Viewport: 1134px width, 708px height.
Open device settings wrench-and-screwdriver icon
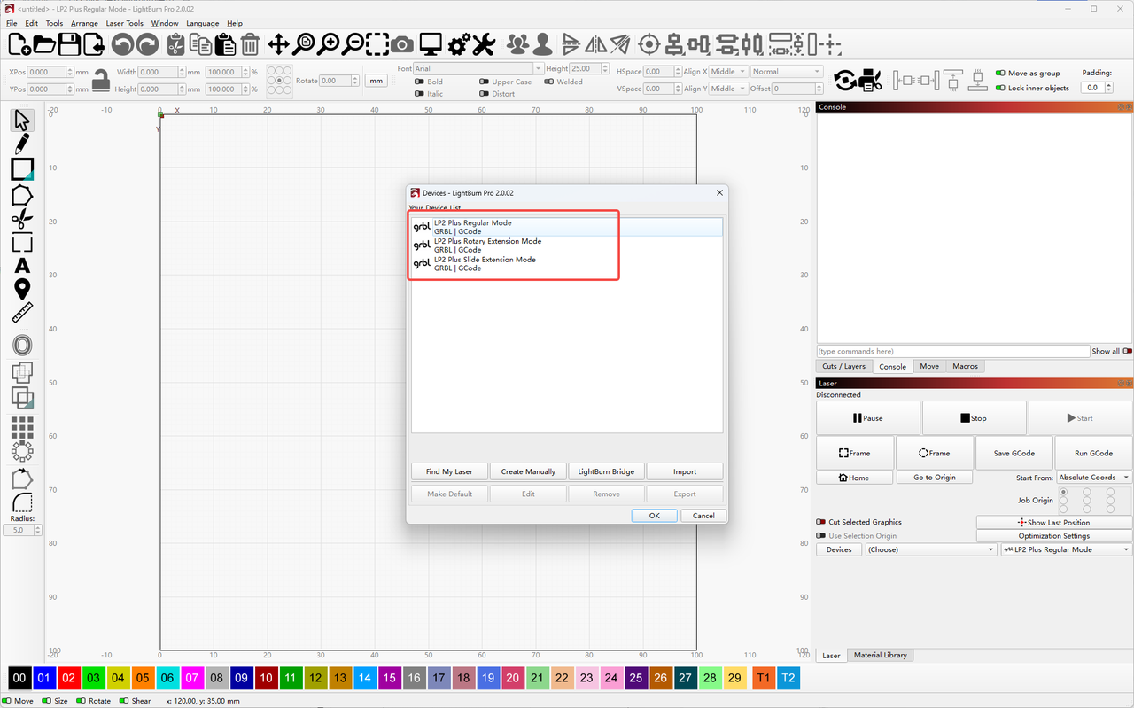point(483,44)
